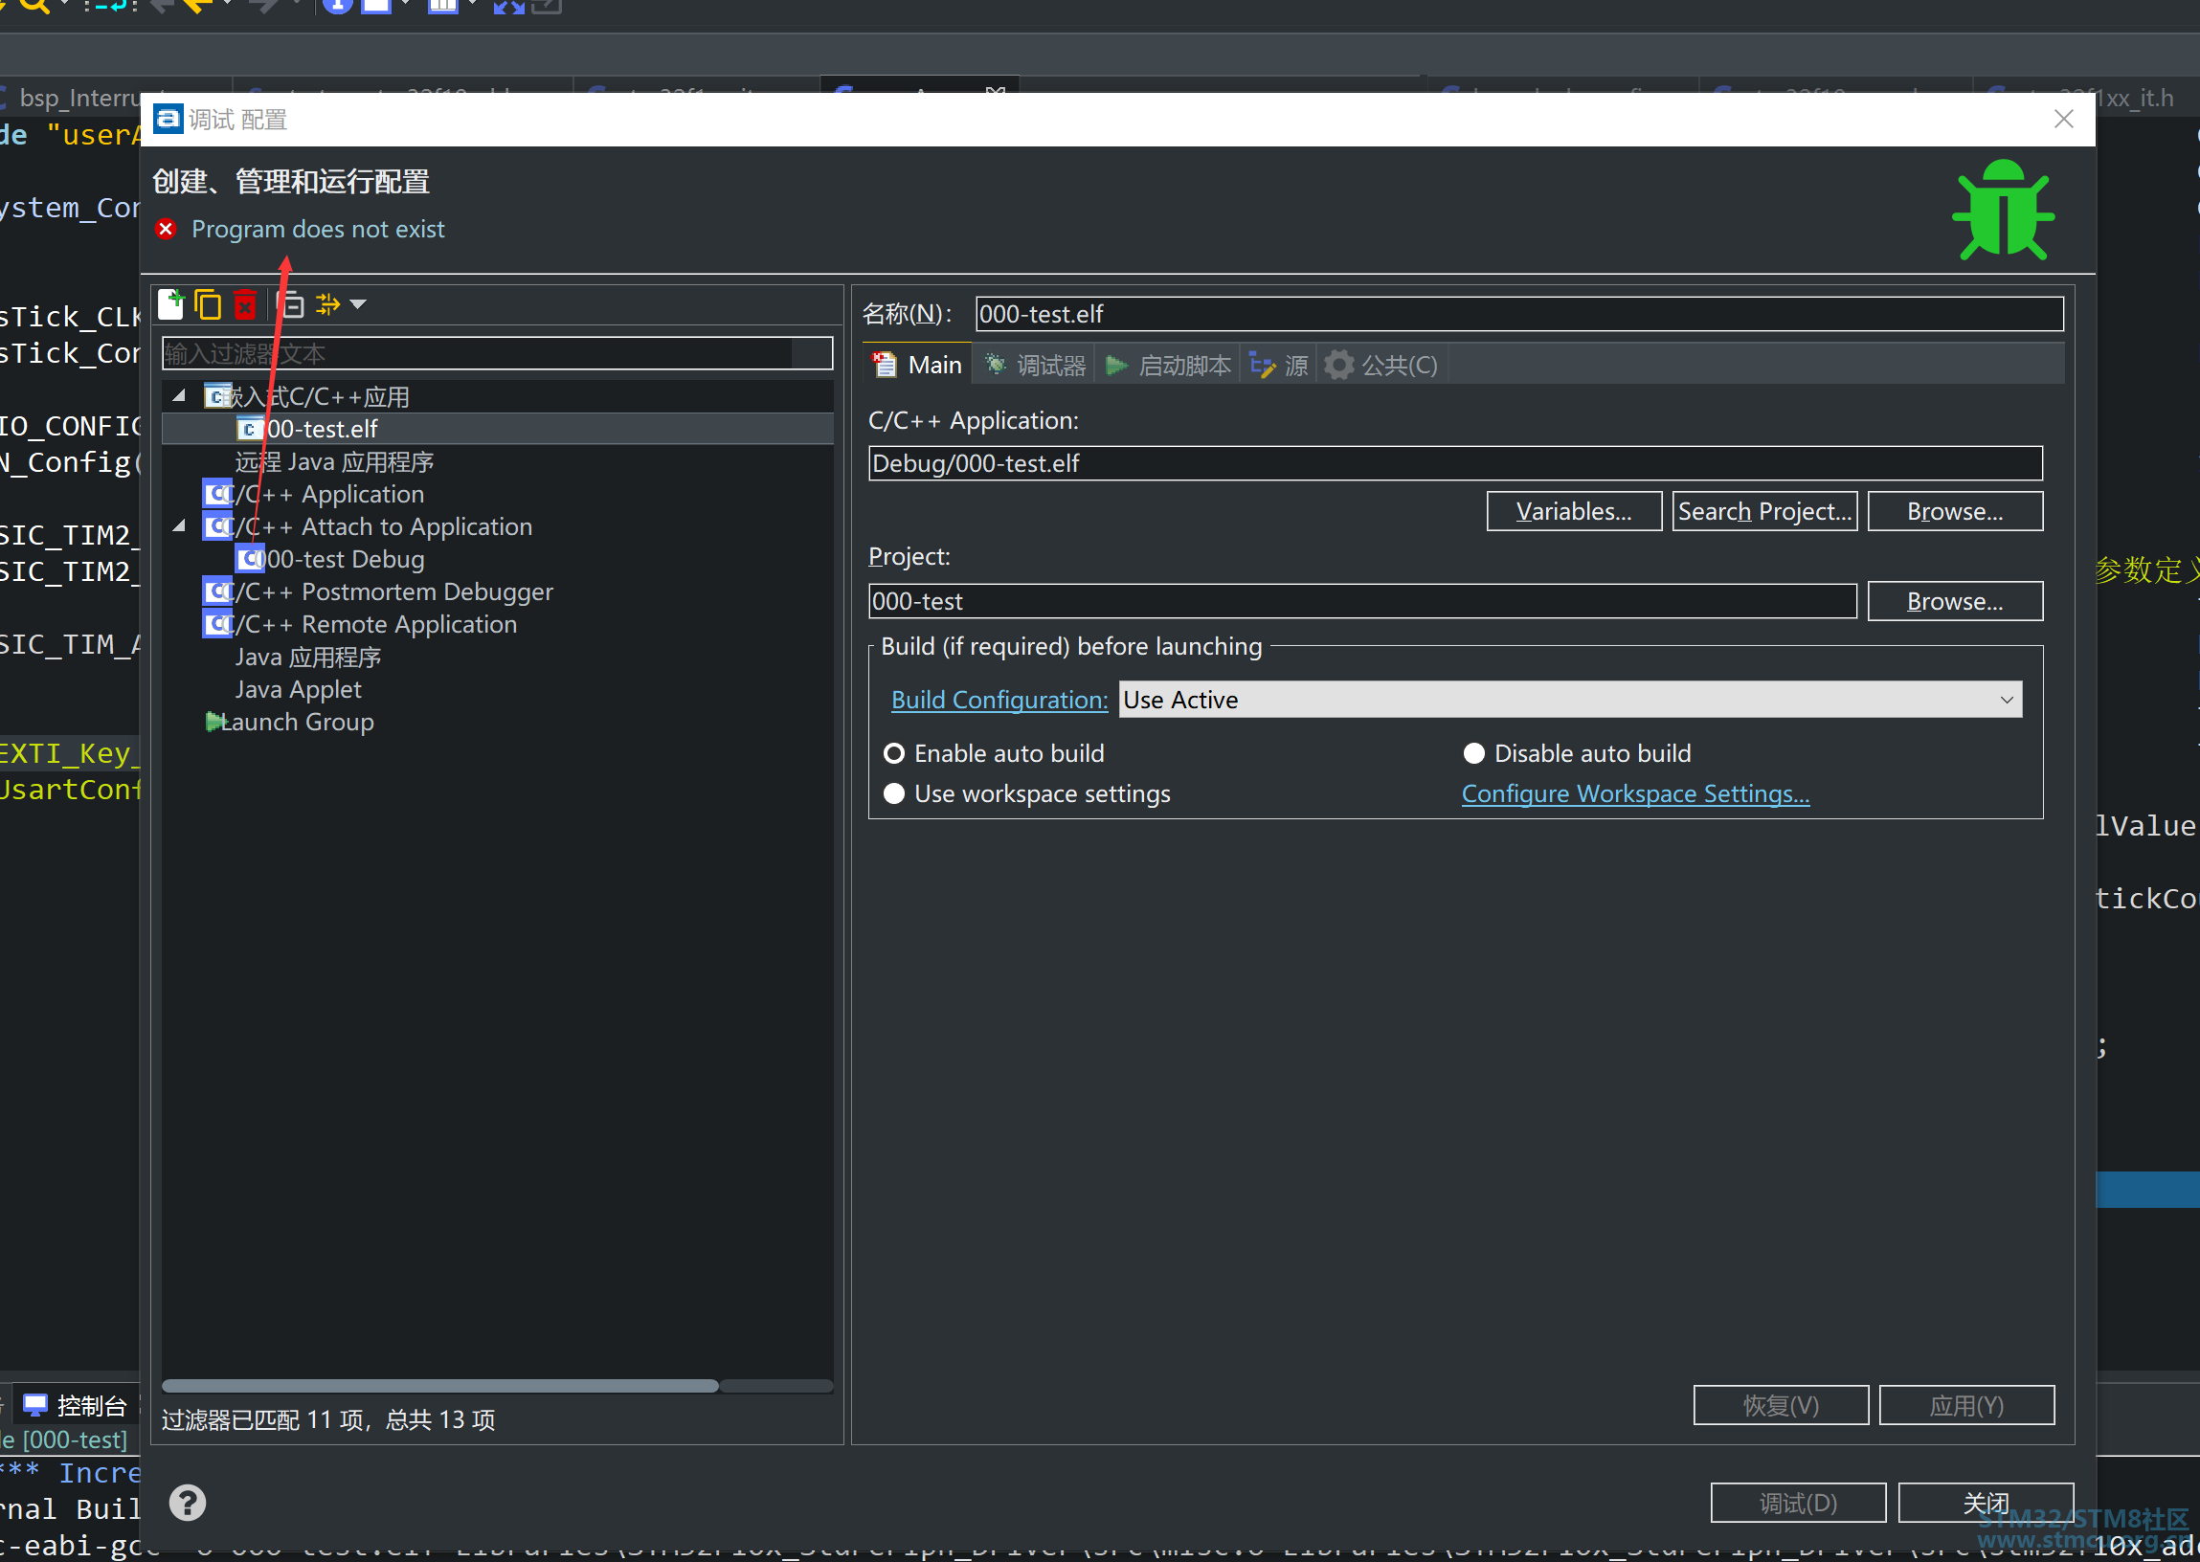2200x1562 pixels.
Task: Open the 控制台 console tab in IDE
Action: coord(75,1405)
